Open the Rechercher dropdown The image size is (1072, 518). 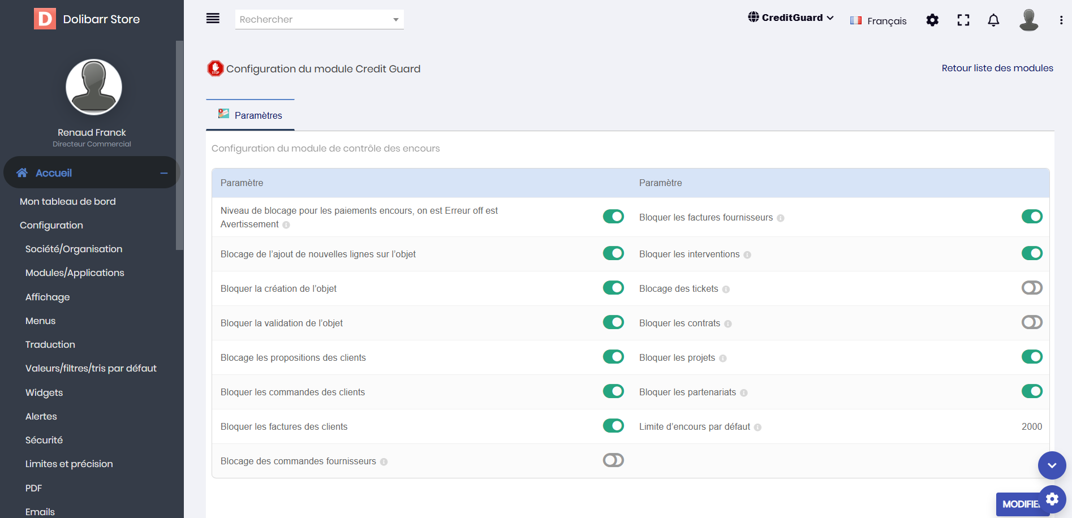click(319, 19)
